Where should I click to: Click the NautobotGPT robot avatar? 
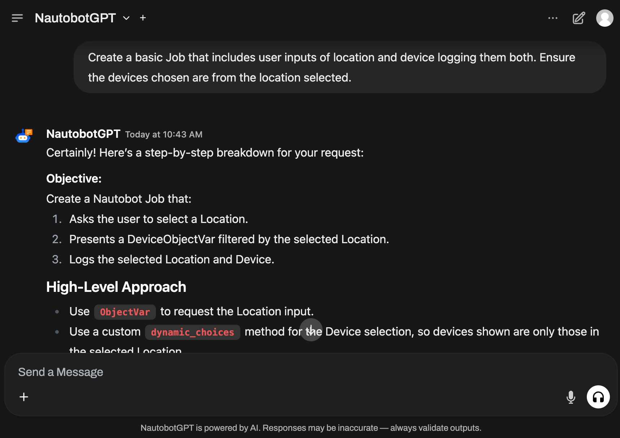coord(24,136)
